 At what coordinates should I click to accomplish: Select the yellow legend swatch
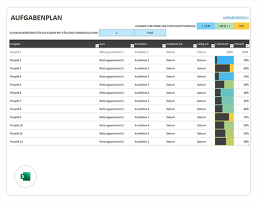pos(242,26)
